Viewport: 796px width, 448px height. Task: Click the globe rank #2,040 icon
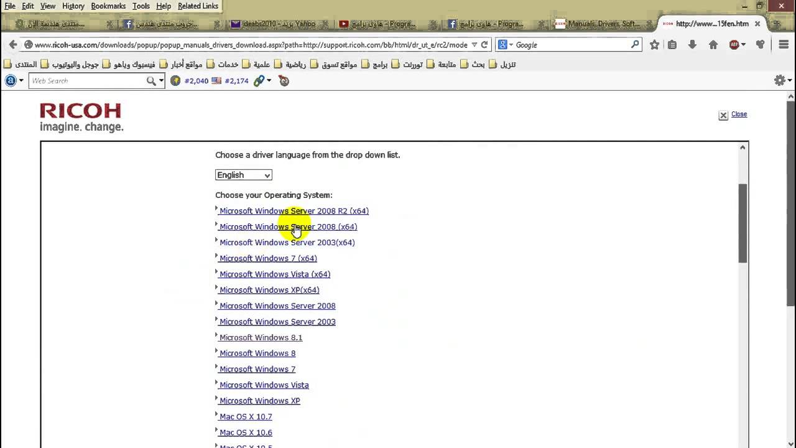point(175,81)
